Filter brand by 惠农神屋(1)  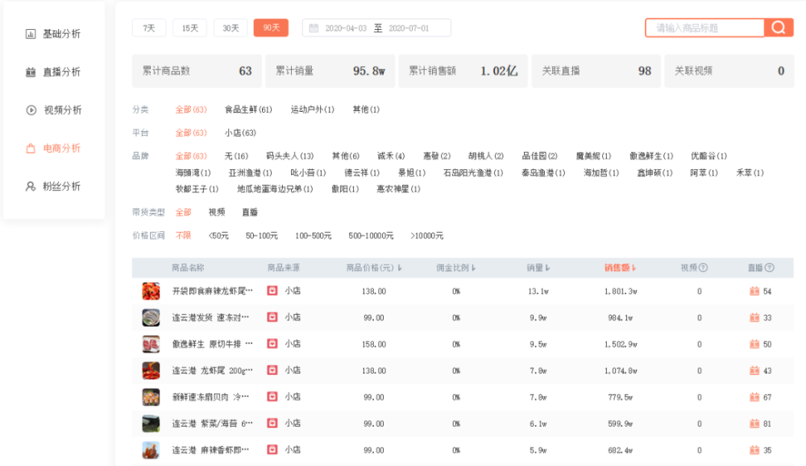398,189
